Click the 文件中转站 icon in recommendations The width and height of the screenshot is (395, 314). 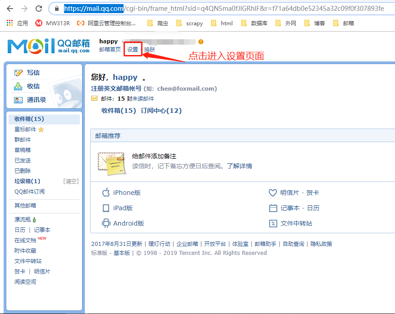click(x=273, y=223)
